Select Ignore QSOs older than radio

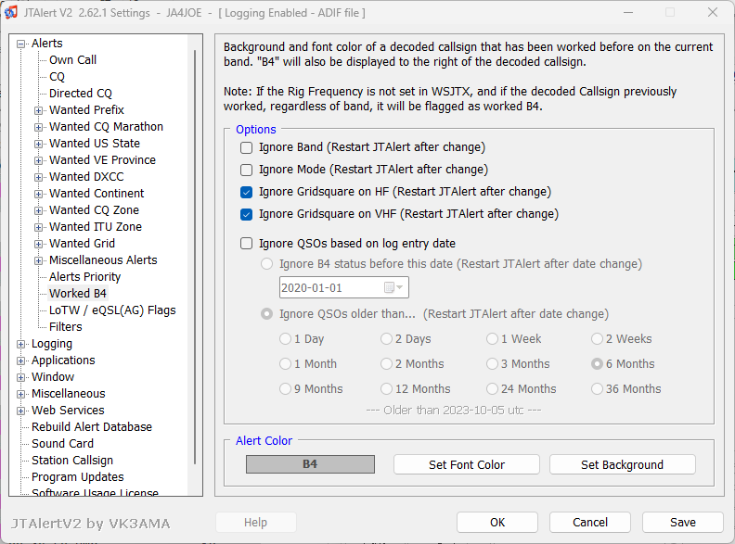click(266, 313)
